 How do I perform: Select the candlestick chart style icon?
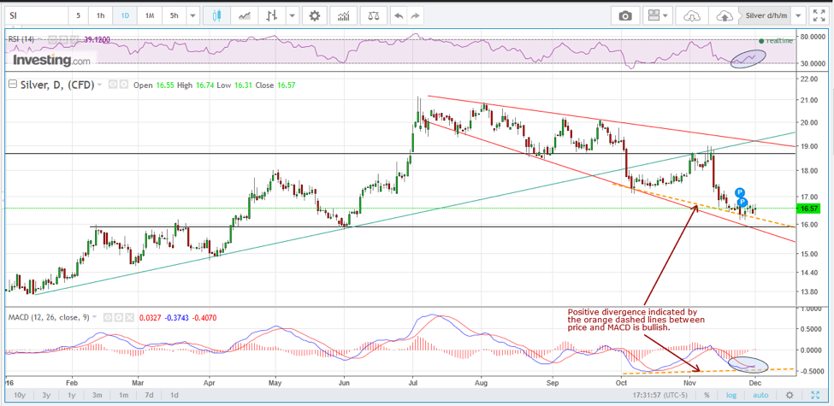(x=216, y=15)
